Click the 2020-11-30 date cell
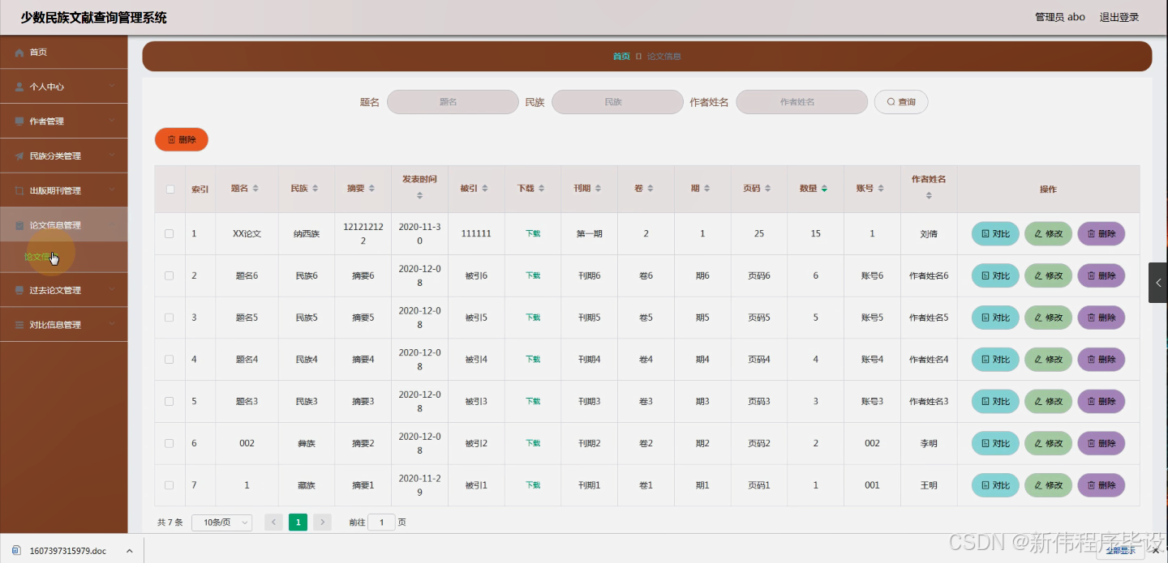Viewport: 1168px width, 563px height. coord(419,234)
